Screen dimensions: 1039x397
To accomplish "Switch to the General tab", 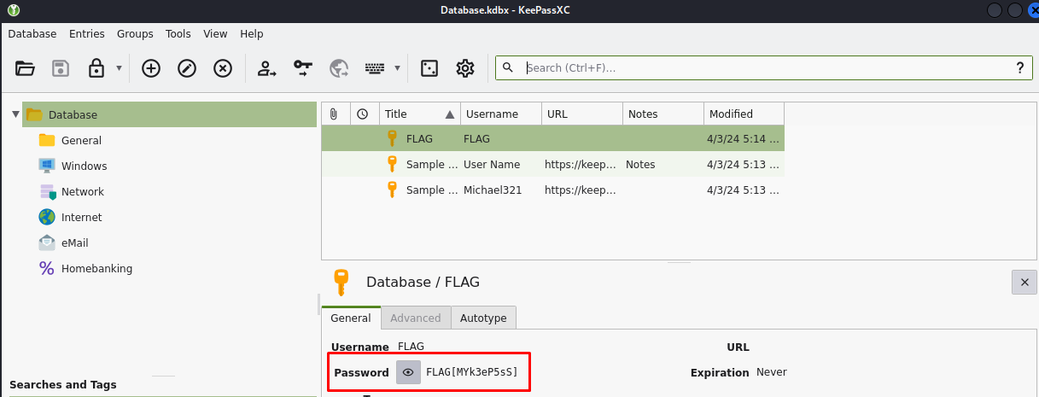I will tap(351, 318).
